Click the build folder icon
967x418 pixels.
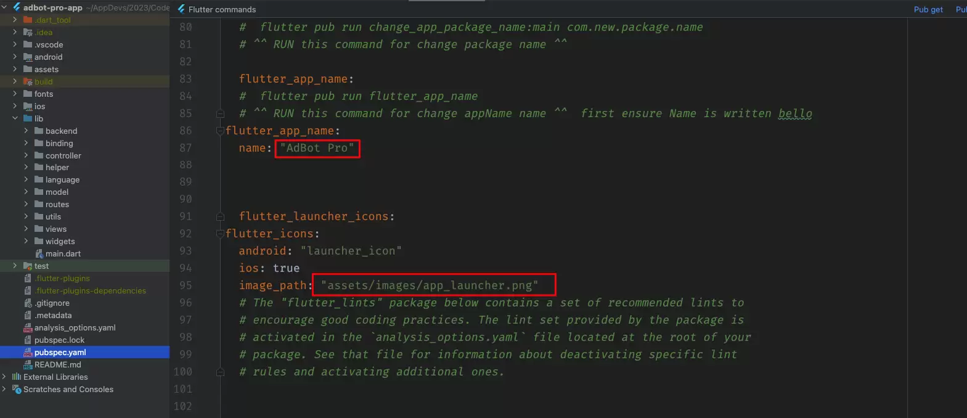coord(28,81)
